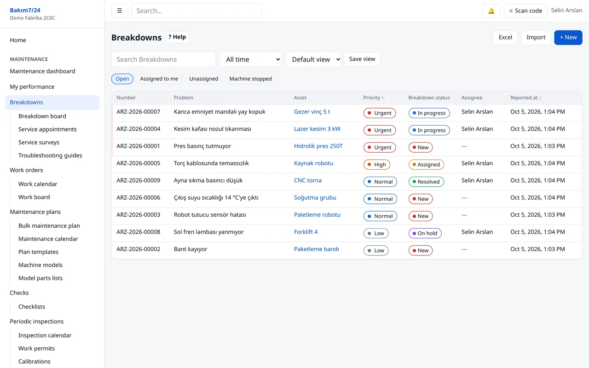Sort by Reported at column header
This screenshot has height=368, width=589.
pos(526,98)
